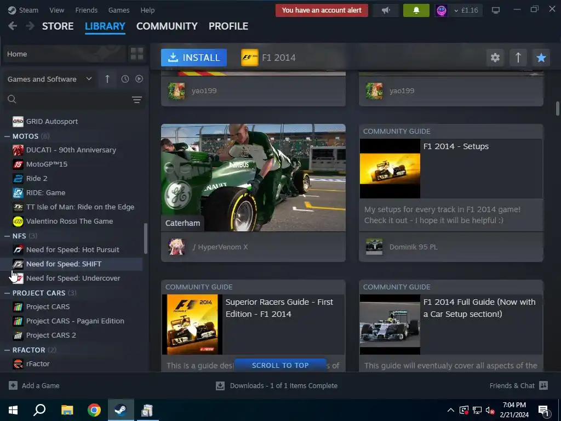This screenshot has width=561, height=421.
Task: Collapse the MOTOS collection
Action: [x=7, y=136]
